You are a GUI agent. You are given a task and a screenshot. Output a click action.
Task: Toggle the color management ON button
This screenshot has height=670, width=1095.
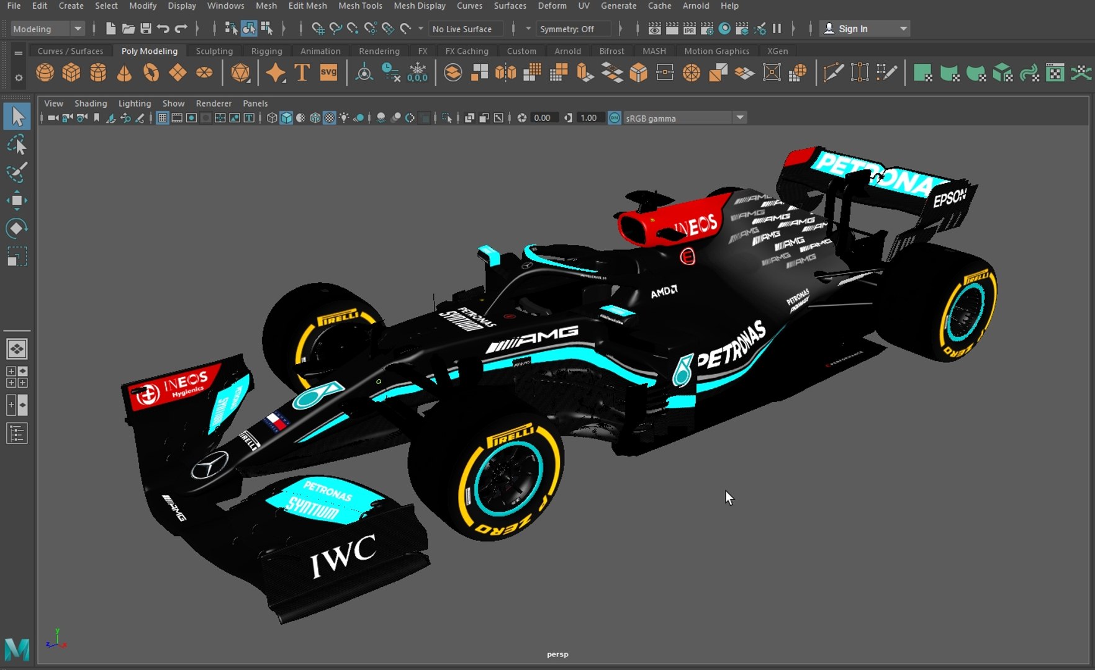point(614,118)
